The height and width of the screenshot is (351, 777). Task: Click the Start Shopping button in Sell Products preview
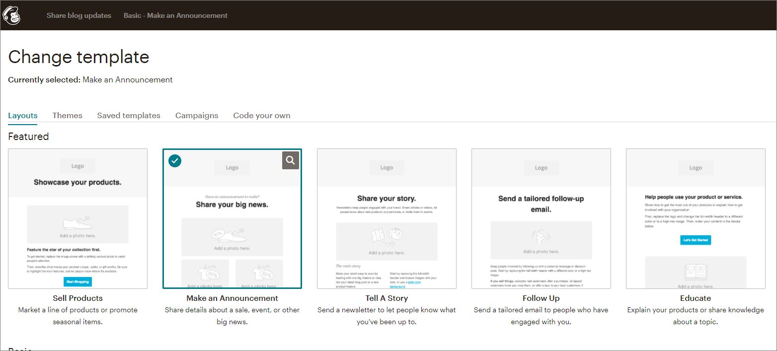point(78,281)
